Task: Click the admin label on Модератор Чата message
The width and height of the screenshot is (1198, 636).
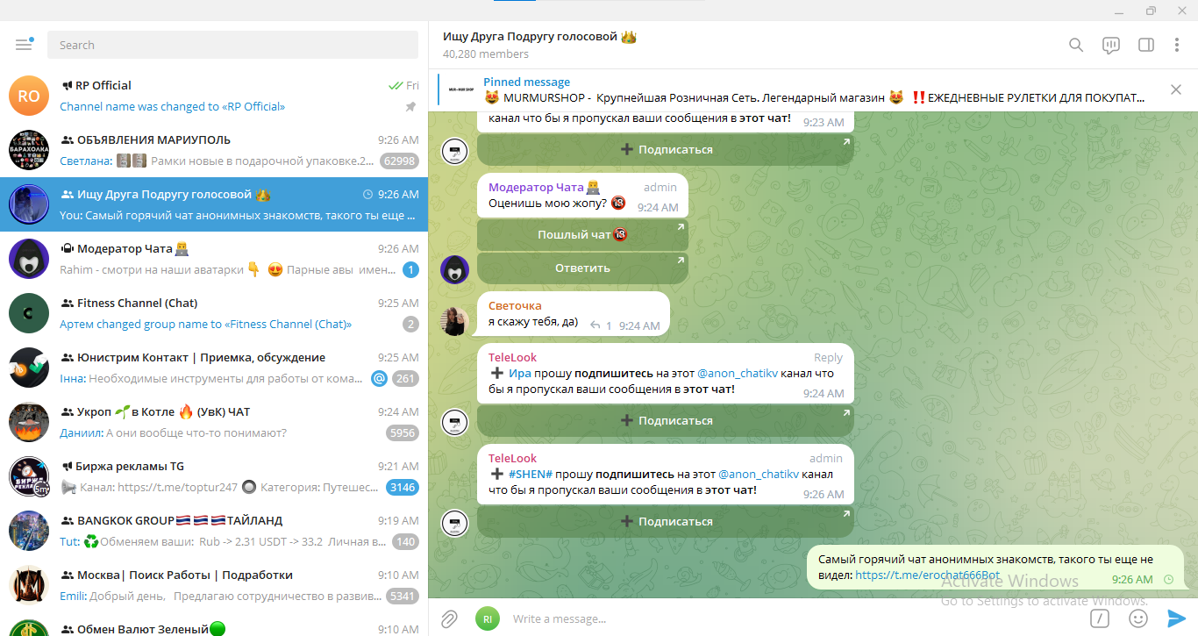Action: coord(660,187)
